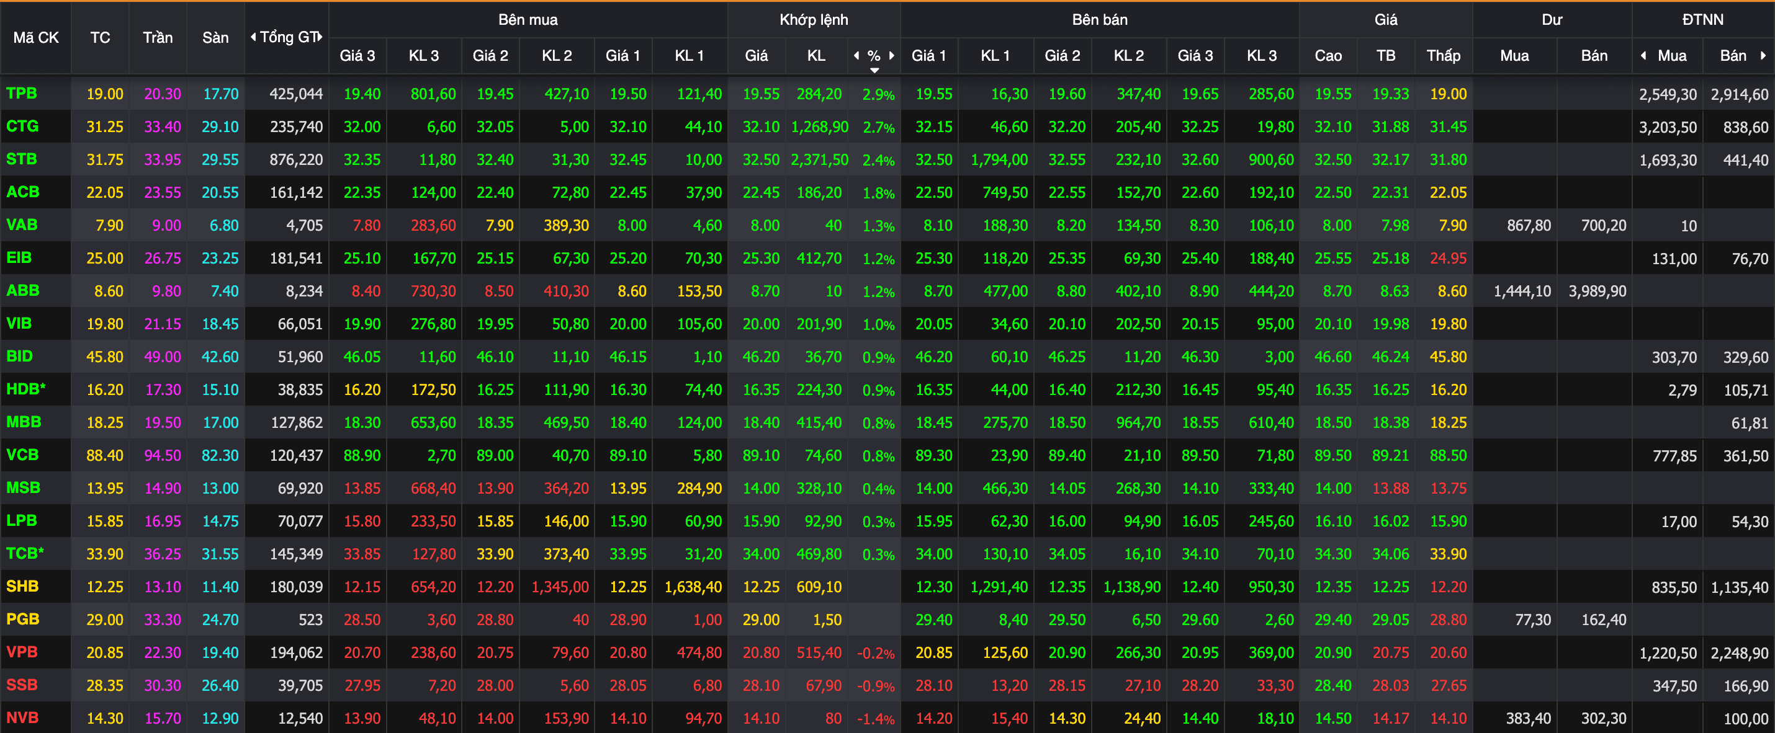Screen dimensions: 1775x733
Task: Open the VCB ticker symbol
Action: tap(22, 455)
